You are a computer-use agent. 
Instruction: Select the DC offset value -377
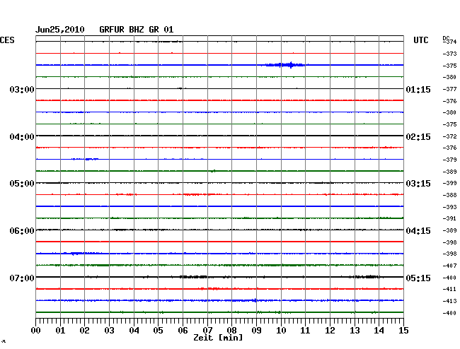(x=449, y=89)
